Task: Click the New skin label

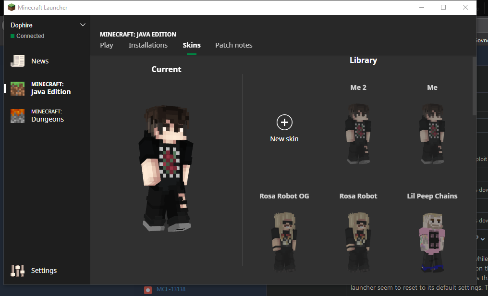Action: pos(284,139)
